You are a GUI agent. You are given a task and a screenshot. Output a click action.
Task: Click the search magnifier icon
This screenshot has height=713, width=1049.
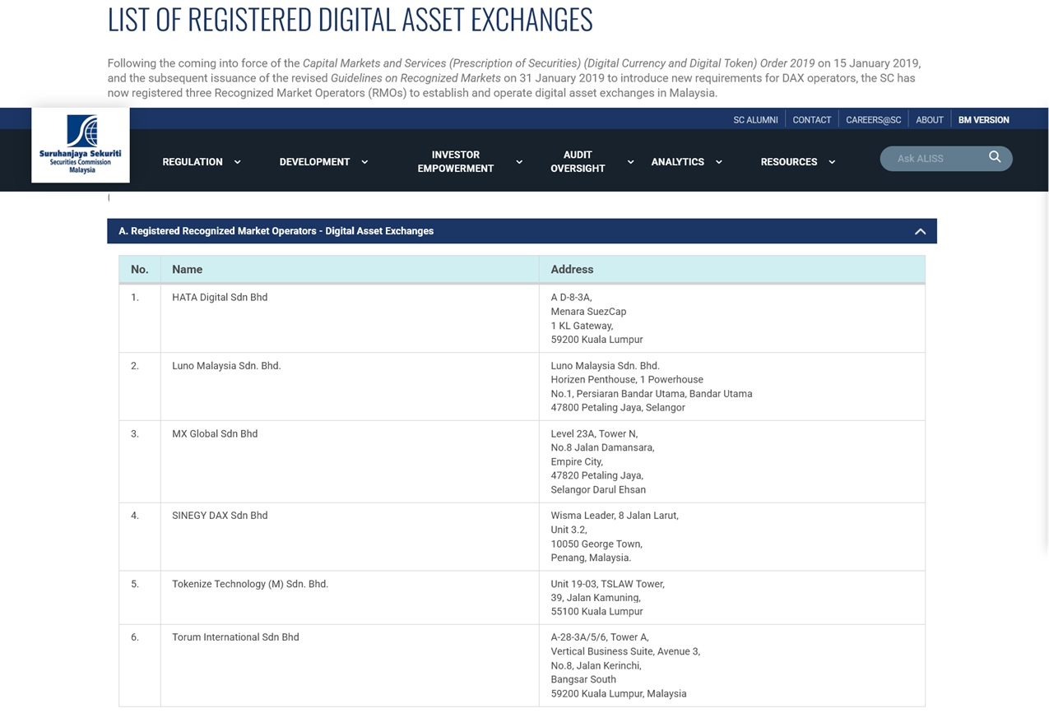point(995,157)
